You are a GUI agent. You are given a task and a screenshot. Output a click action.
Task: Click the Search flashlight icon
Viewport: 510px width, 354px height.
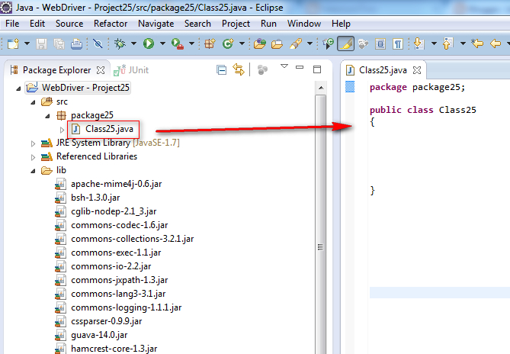coord(295,43)
